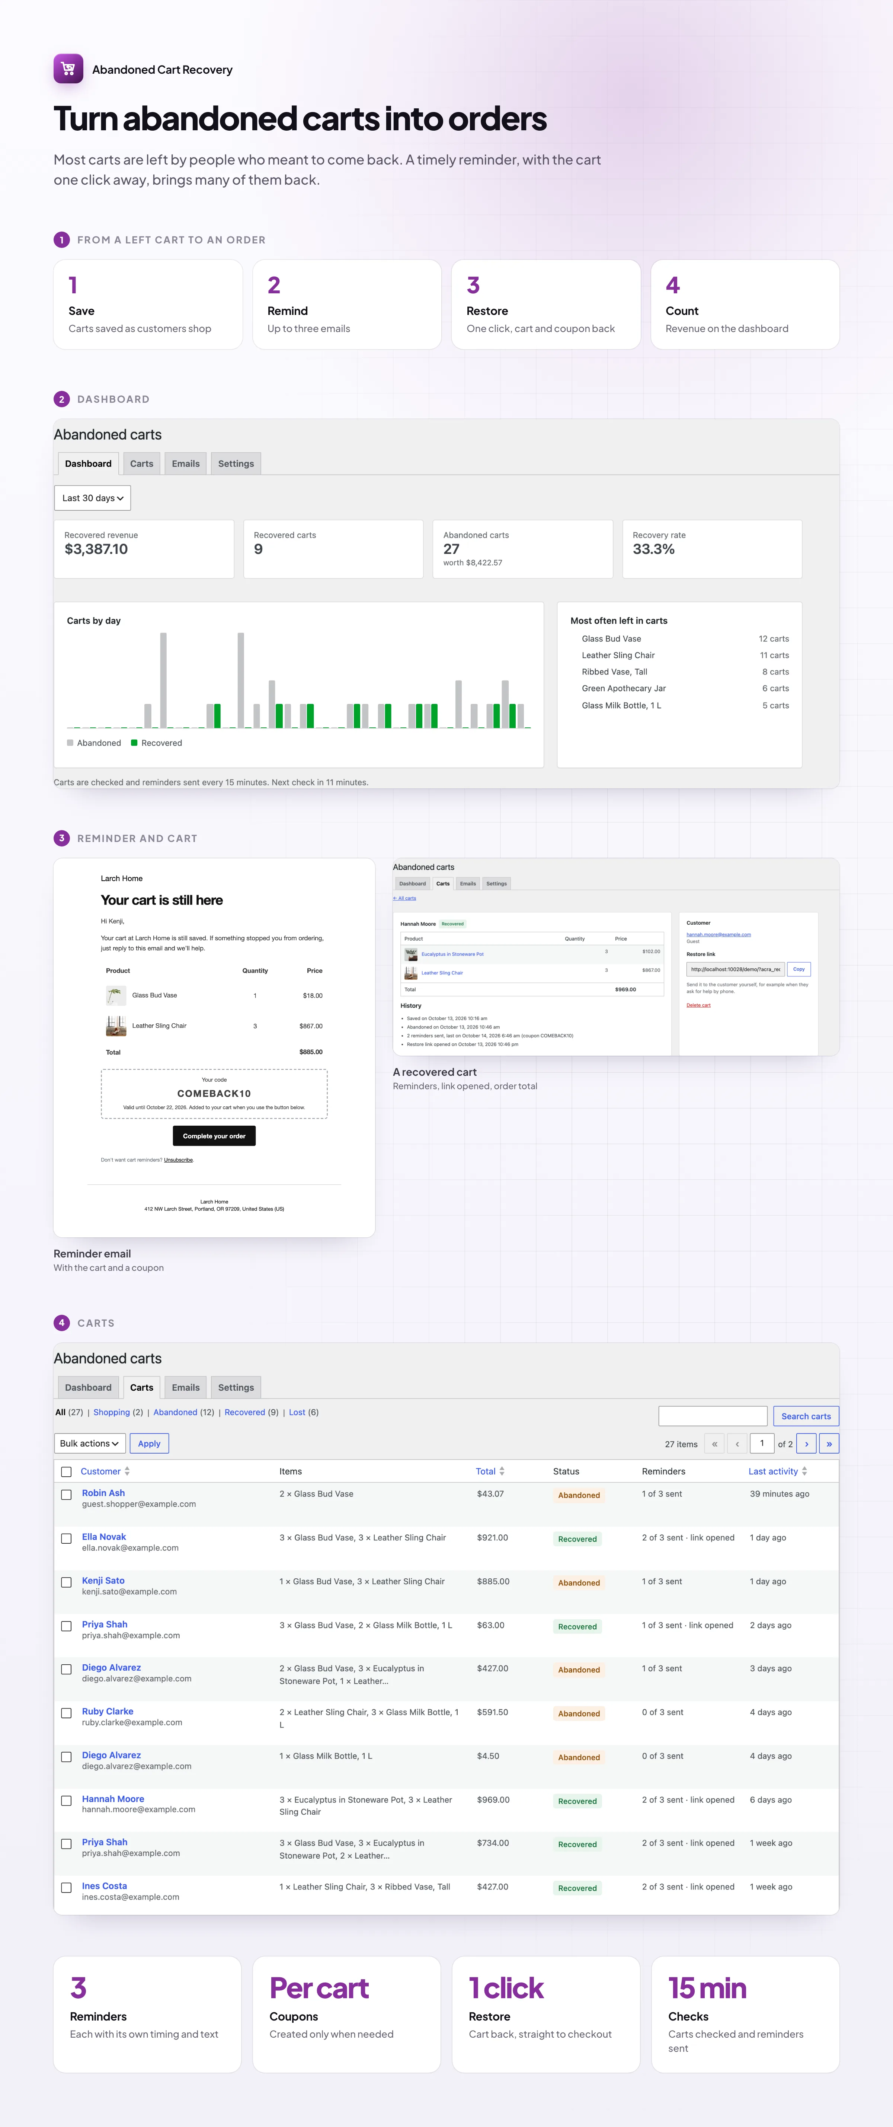
Task: Go to next page of carts table
Action: (x=806, y=1443)
